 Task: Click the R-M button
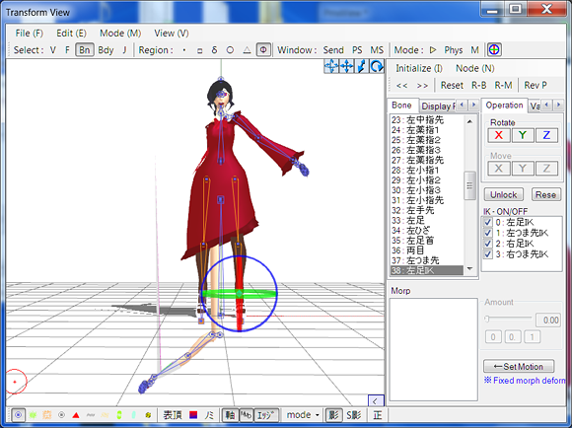coord(503,86)
